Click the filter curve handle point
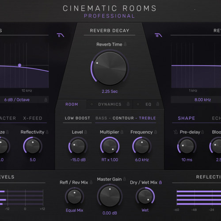 19,65
